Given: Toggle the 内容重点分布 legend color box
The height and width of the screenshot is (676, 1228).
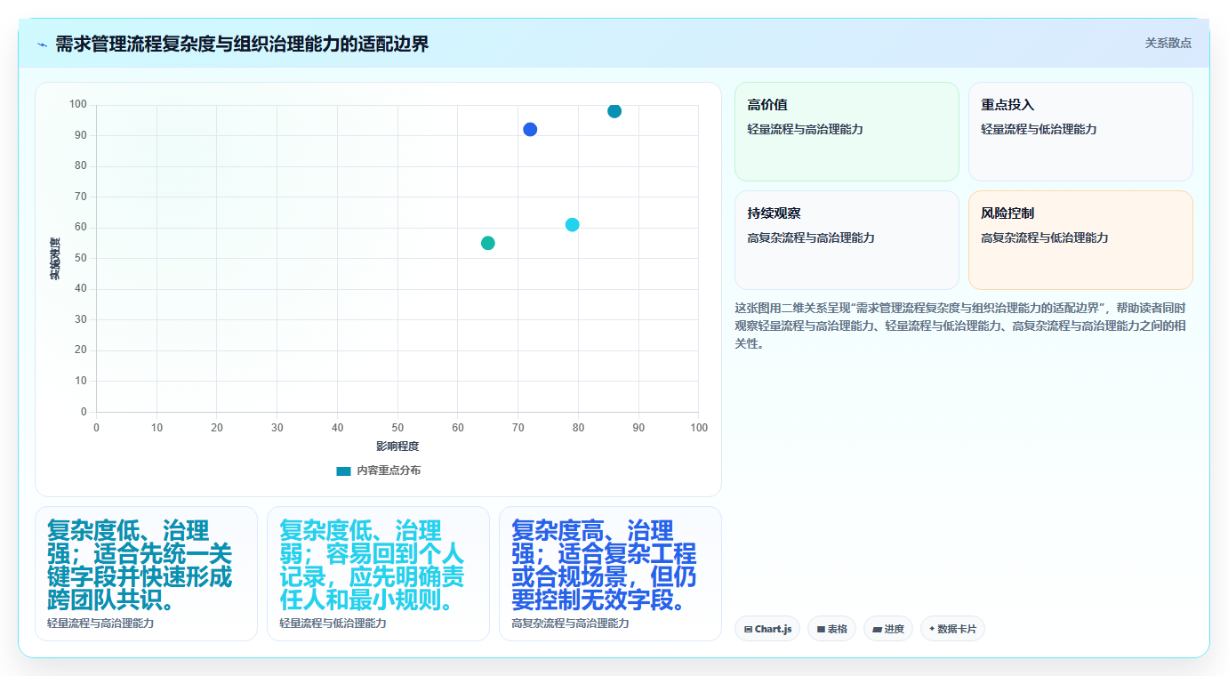Looking at the screenshot, I should pos(343,471).
